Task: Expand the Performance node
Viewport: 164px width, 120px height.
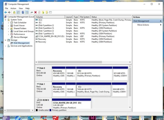Action: pos(8,34)
